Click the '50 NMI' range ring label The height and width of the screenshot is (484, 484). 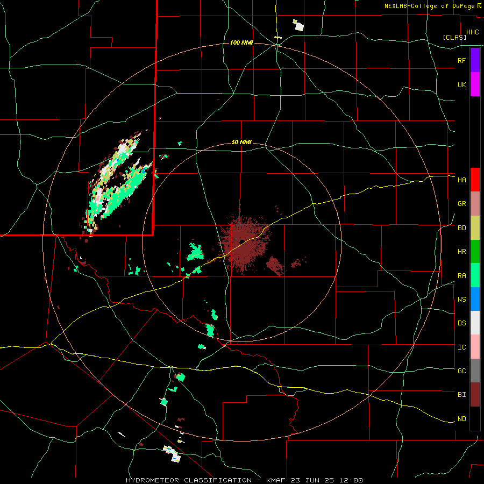(241, 142)
